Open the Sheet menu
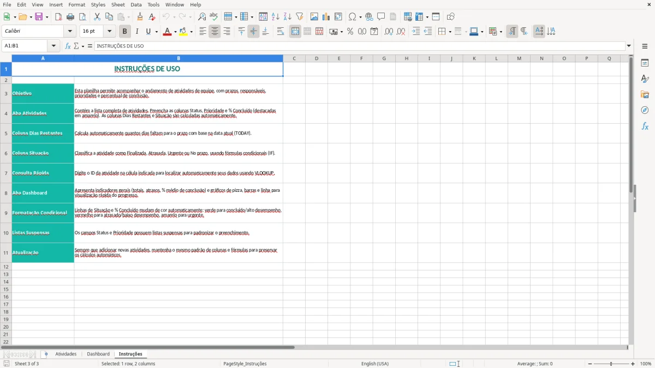 [x=118, y=4]
